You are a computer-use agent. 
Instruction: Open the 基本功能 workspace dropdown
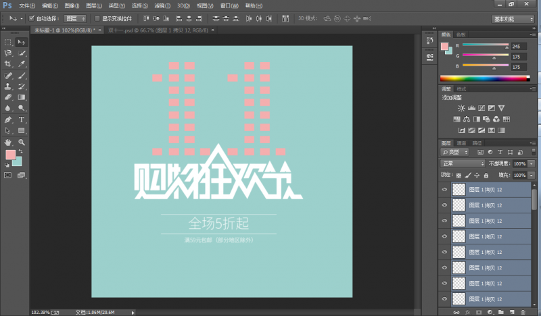(513, 19)
